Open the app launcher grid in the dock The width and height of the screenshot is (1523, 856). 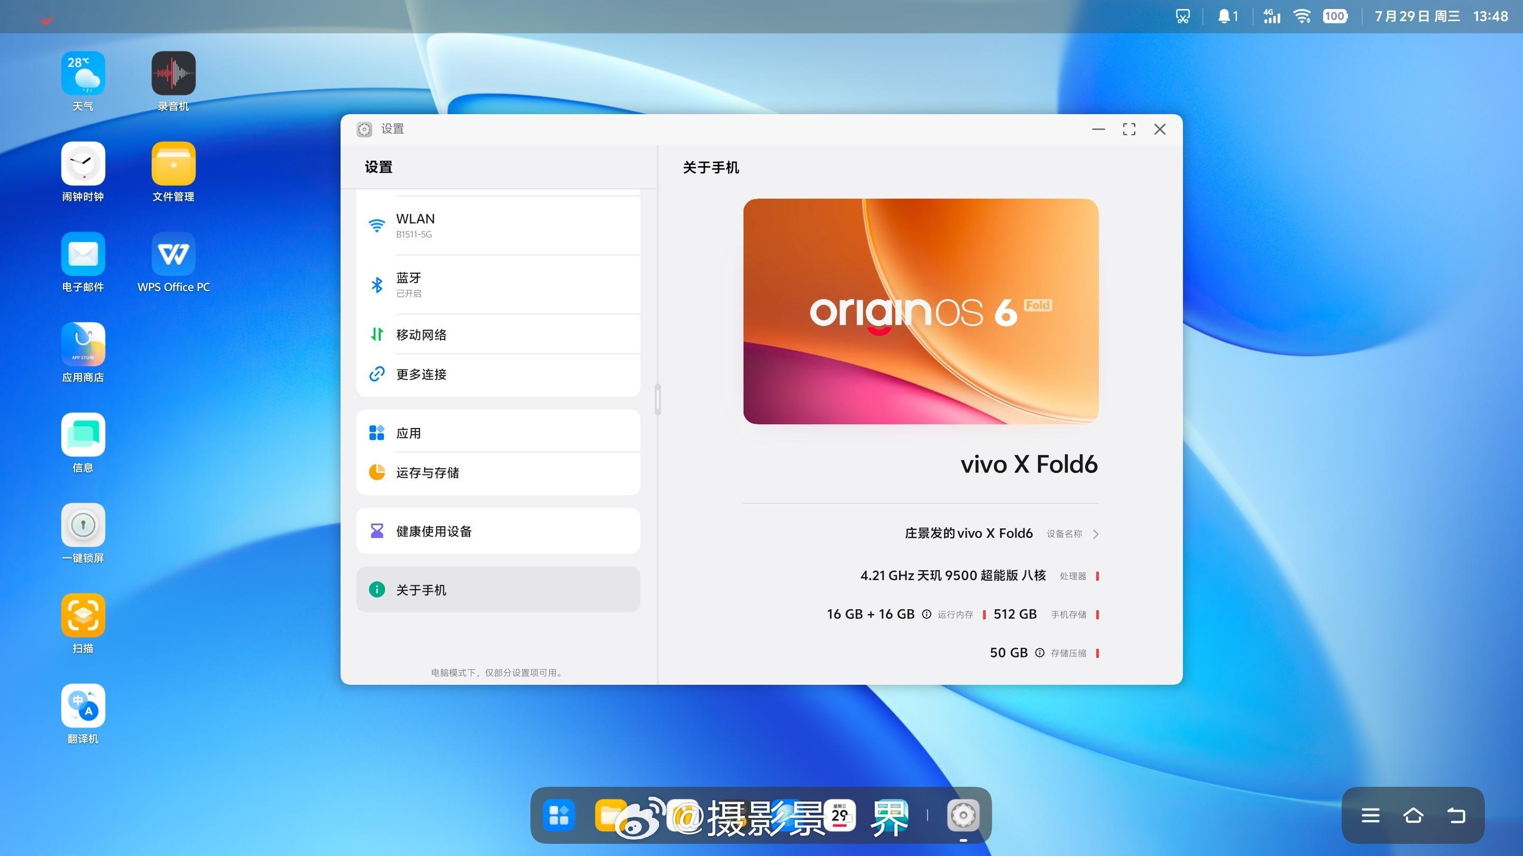click(x=559, y=815)
